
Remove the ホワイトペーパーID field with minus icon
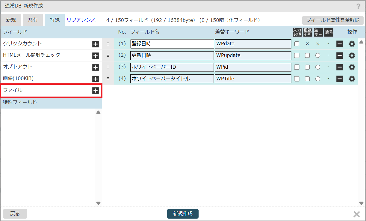click(x=339, y=67)
